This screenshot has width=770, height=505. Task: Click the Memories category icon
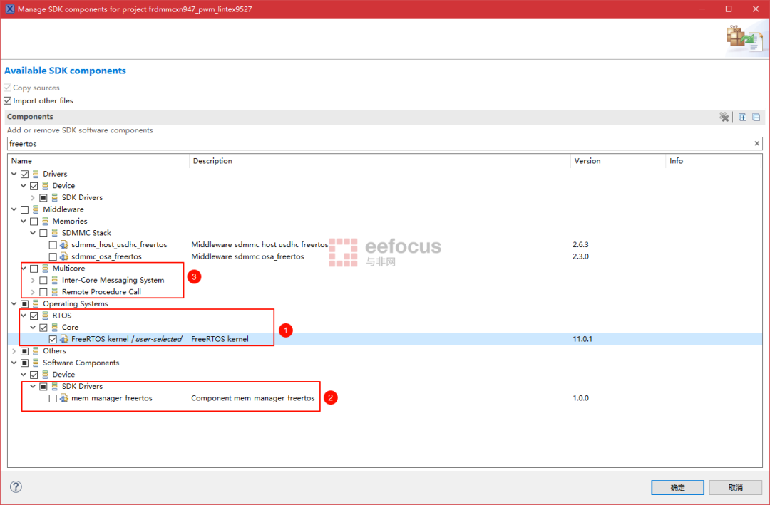[x=45, y=221]
